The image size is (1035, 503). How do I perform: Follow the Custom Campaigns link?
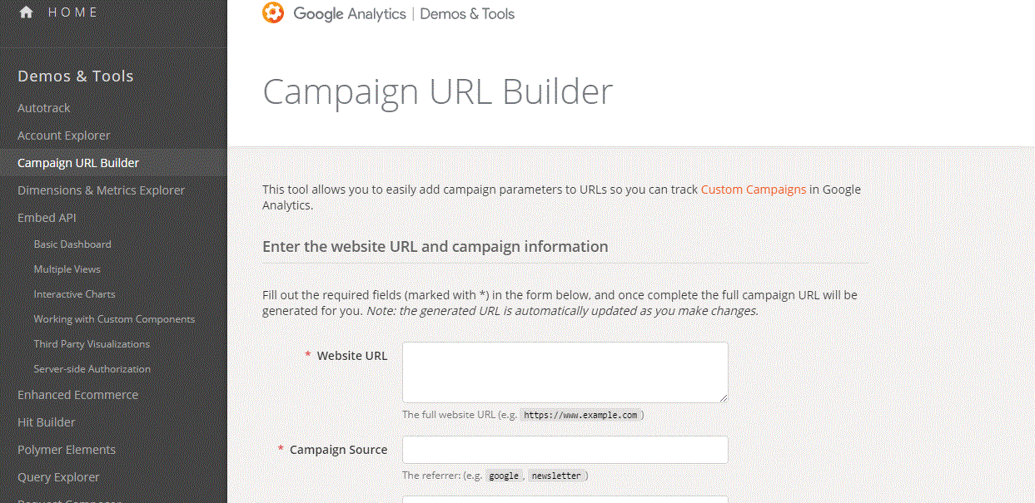point(754,190)
